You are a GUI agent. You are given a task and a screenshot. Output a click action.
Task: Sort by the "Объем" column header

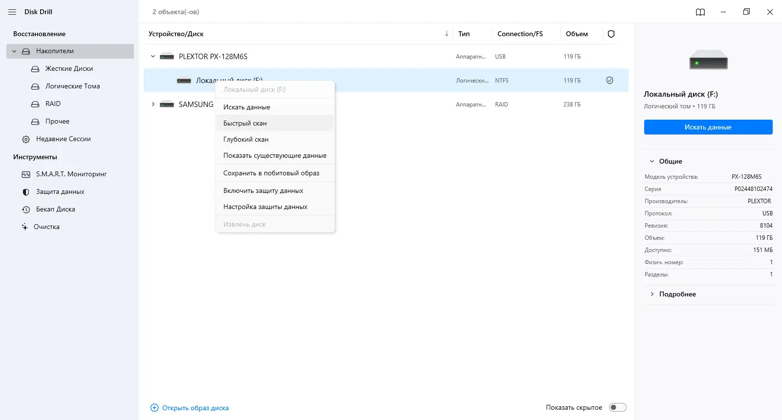(577, 34)
